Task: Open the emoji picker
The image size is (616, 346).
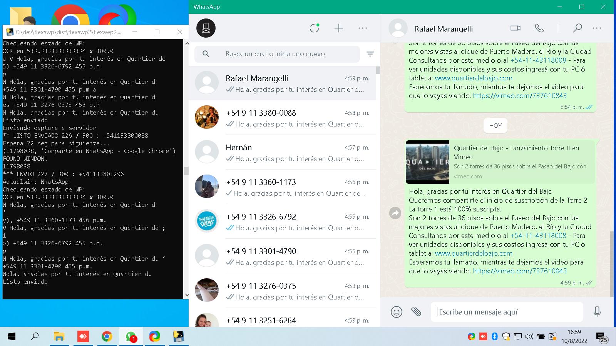Action: coord(396,311)
